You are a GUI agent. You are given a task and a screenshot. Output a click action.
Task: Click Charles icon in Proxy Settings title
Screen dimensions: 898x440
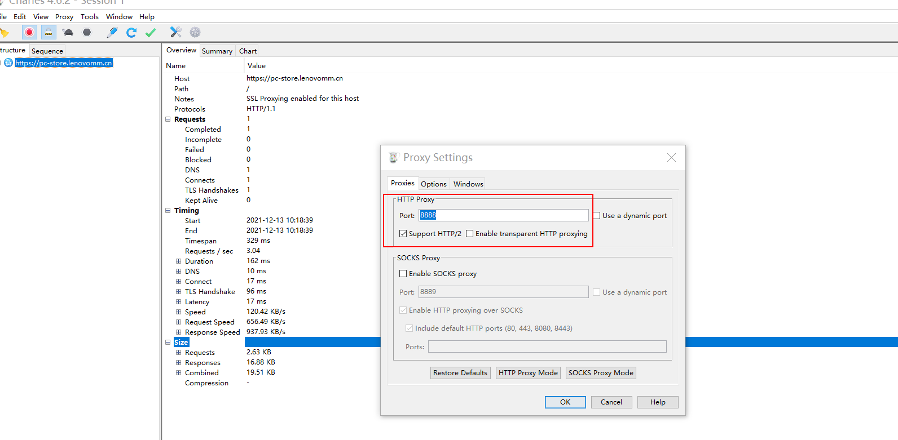394,158
